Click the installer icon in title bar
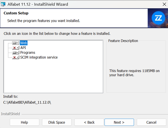The image size is (168, 128). coord(3,4)
